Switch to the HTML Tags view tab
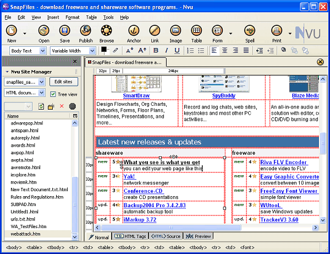Viewport: 330px width, 254px height. (130, 236)
